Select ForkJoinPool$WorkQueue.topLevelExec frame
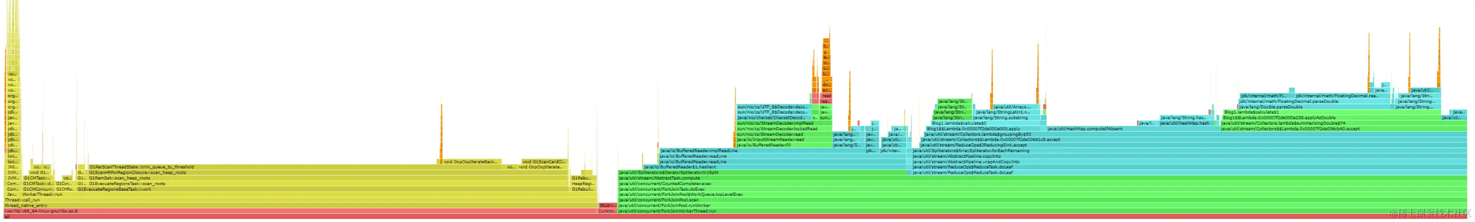The width and height of the screenshot is (1475, 222). pos(1042,195)
